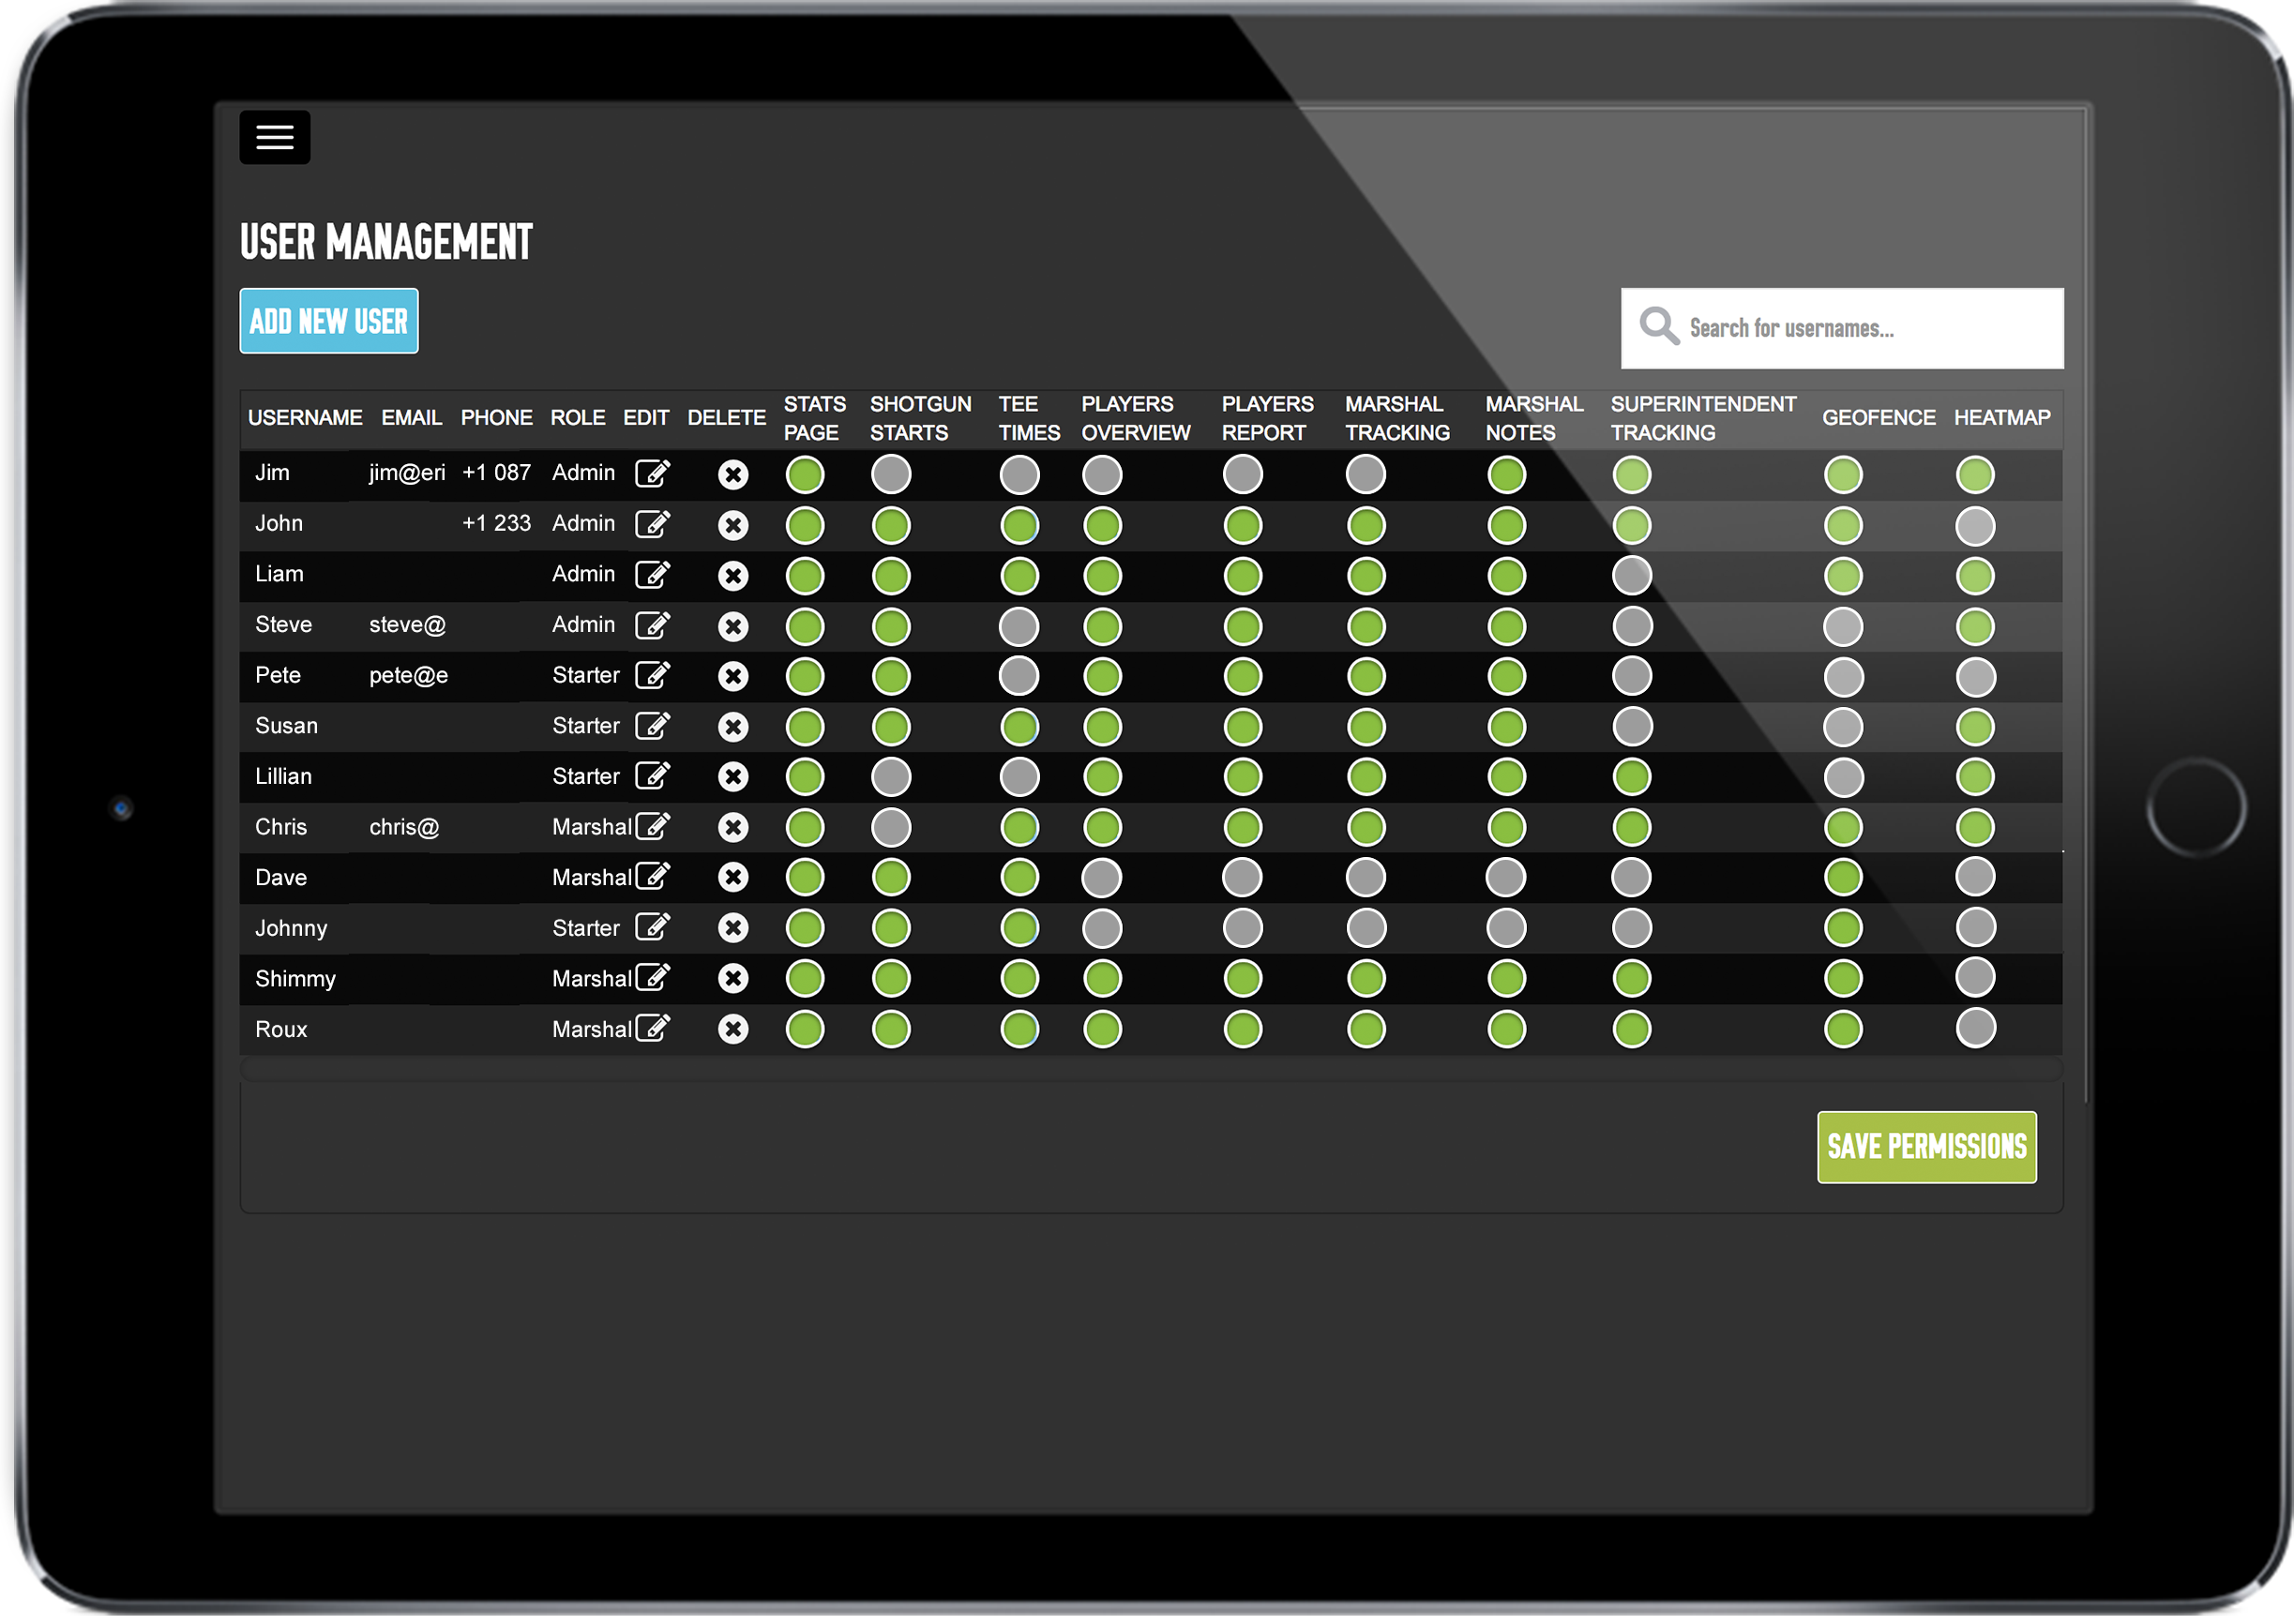Click the ADD NEW USER button
The width and height of the screenshot is (2294, 1624).
328,320
